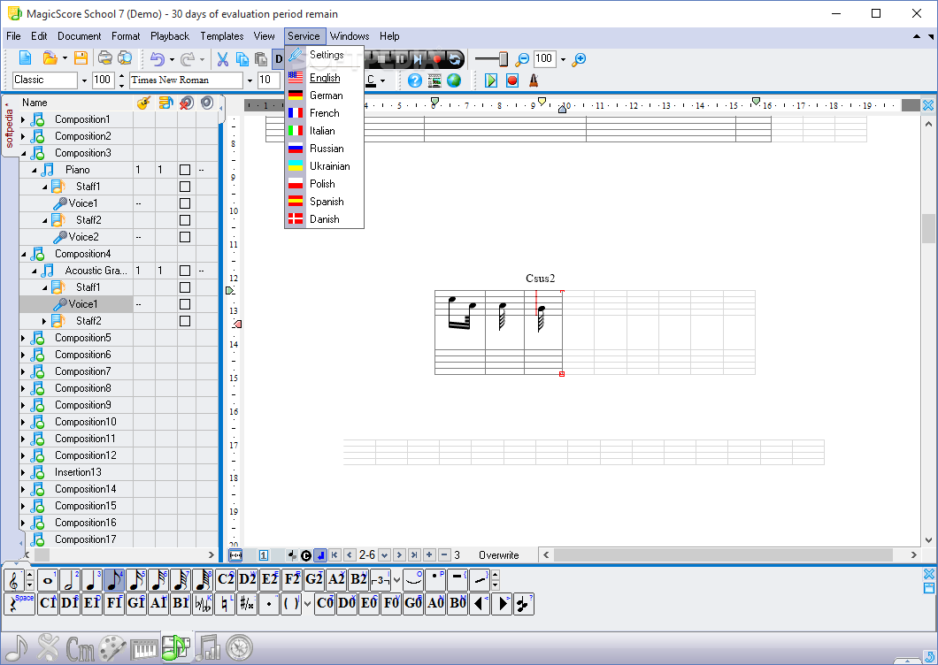Image resolution: width=938 pixels, height=665 pixels.
Task: Click the globe (web) icon
Action: [x=454, y=80]
